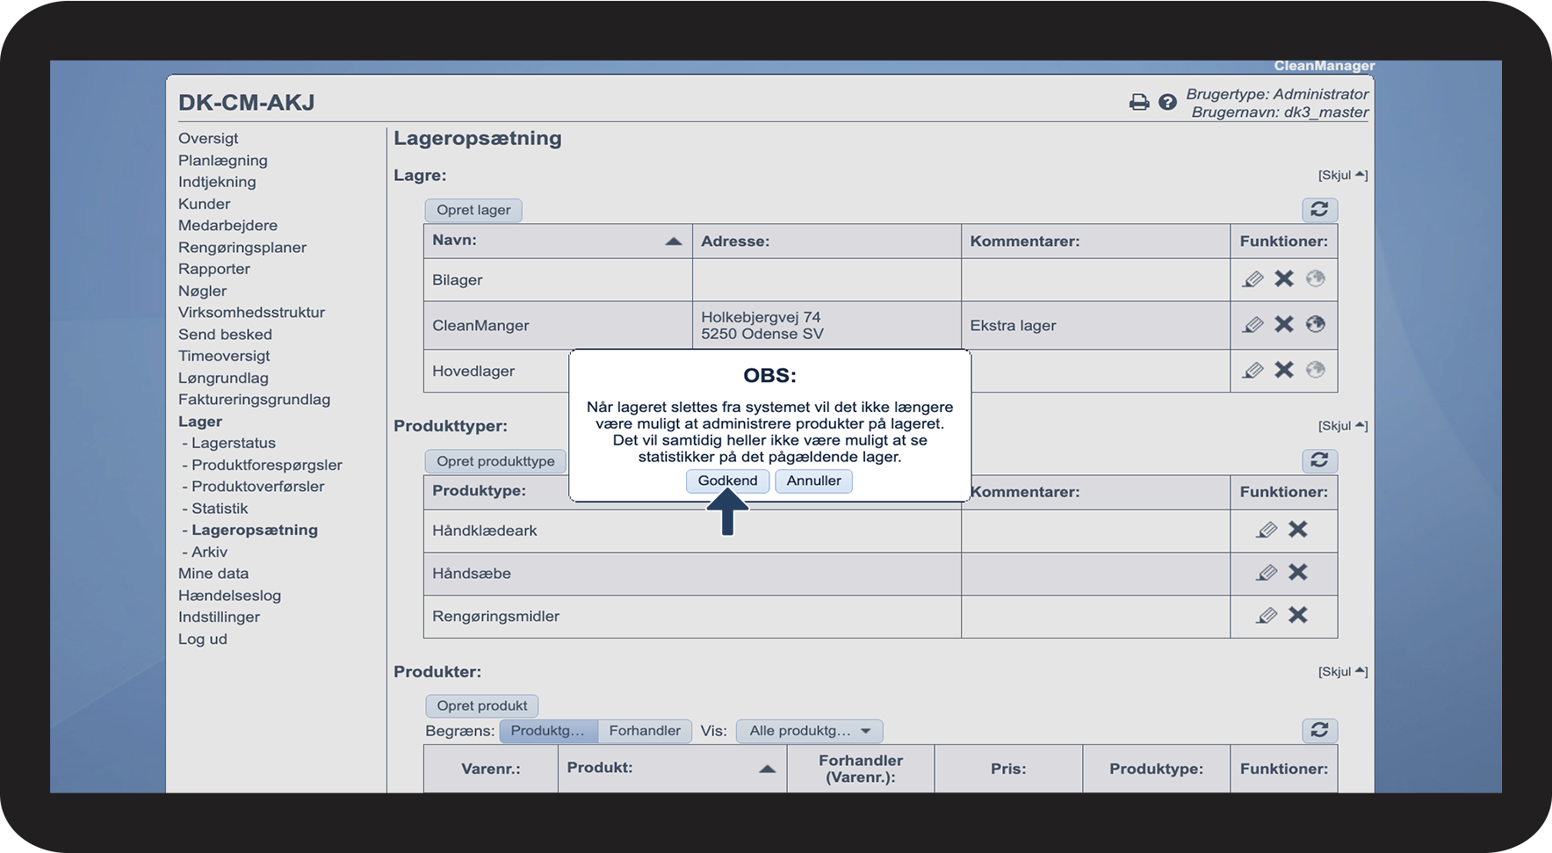Refresh the Produkttyper table

point(1319,460)
